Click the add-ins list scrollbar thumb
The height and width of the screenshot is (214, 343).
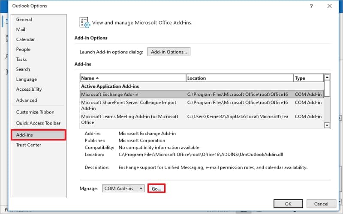click(327, 89)
